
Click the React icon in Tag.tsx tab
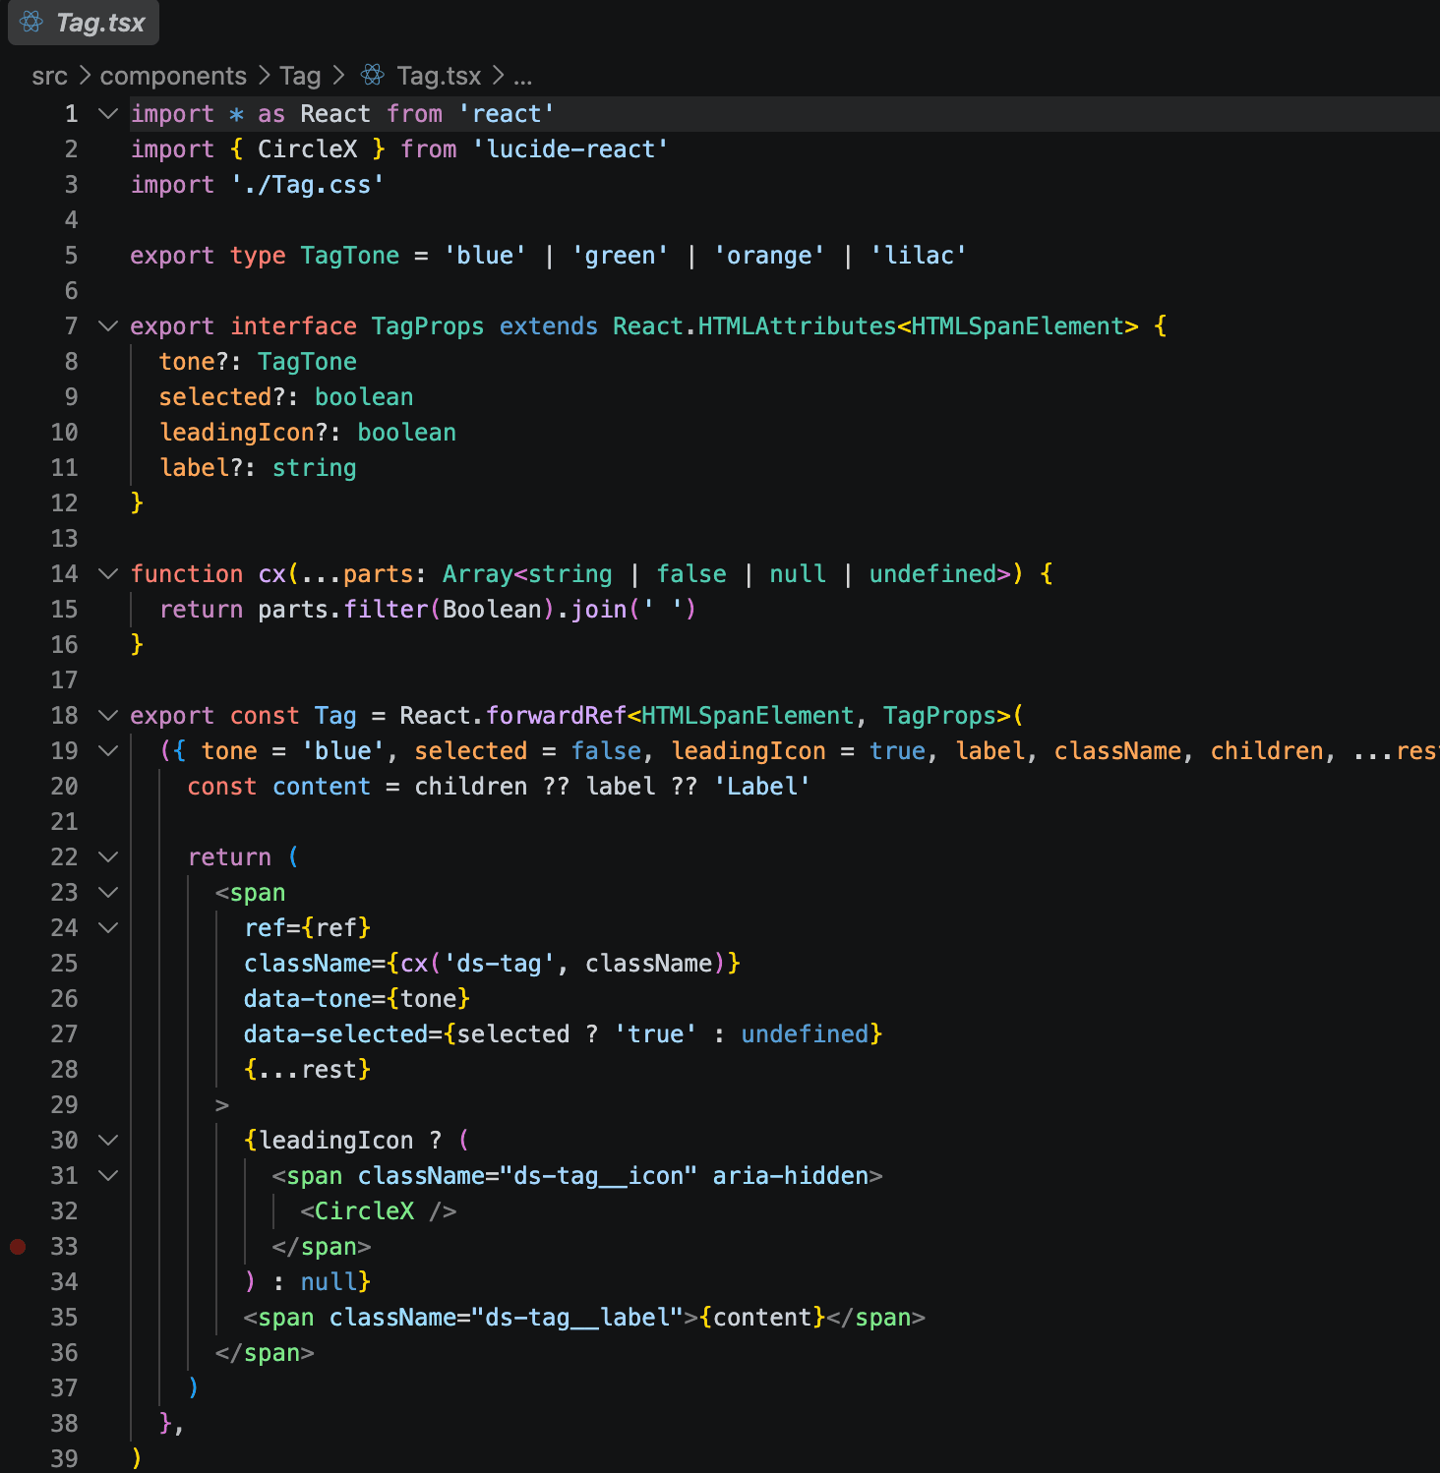(31, 23)
